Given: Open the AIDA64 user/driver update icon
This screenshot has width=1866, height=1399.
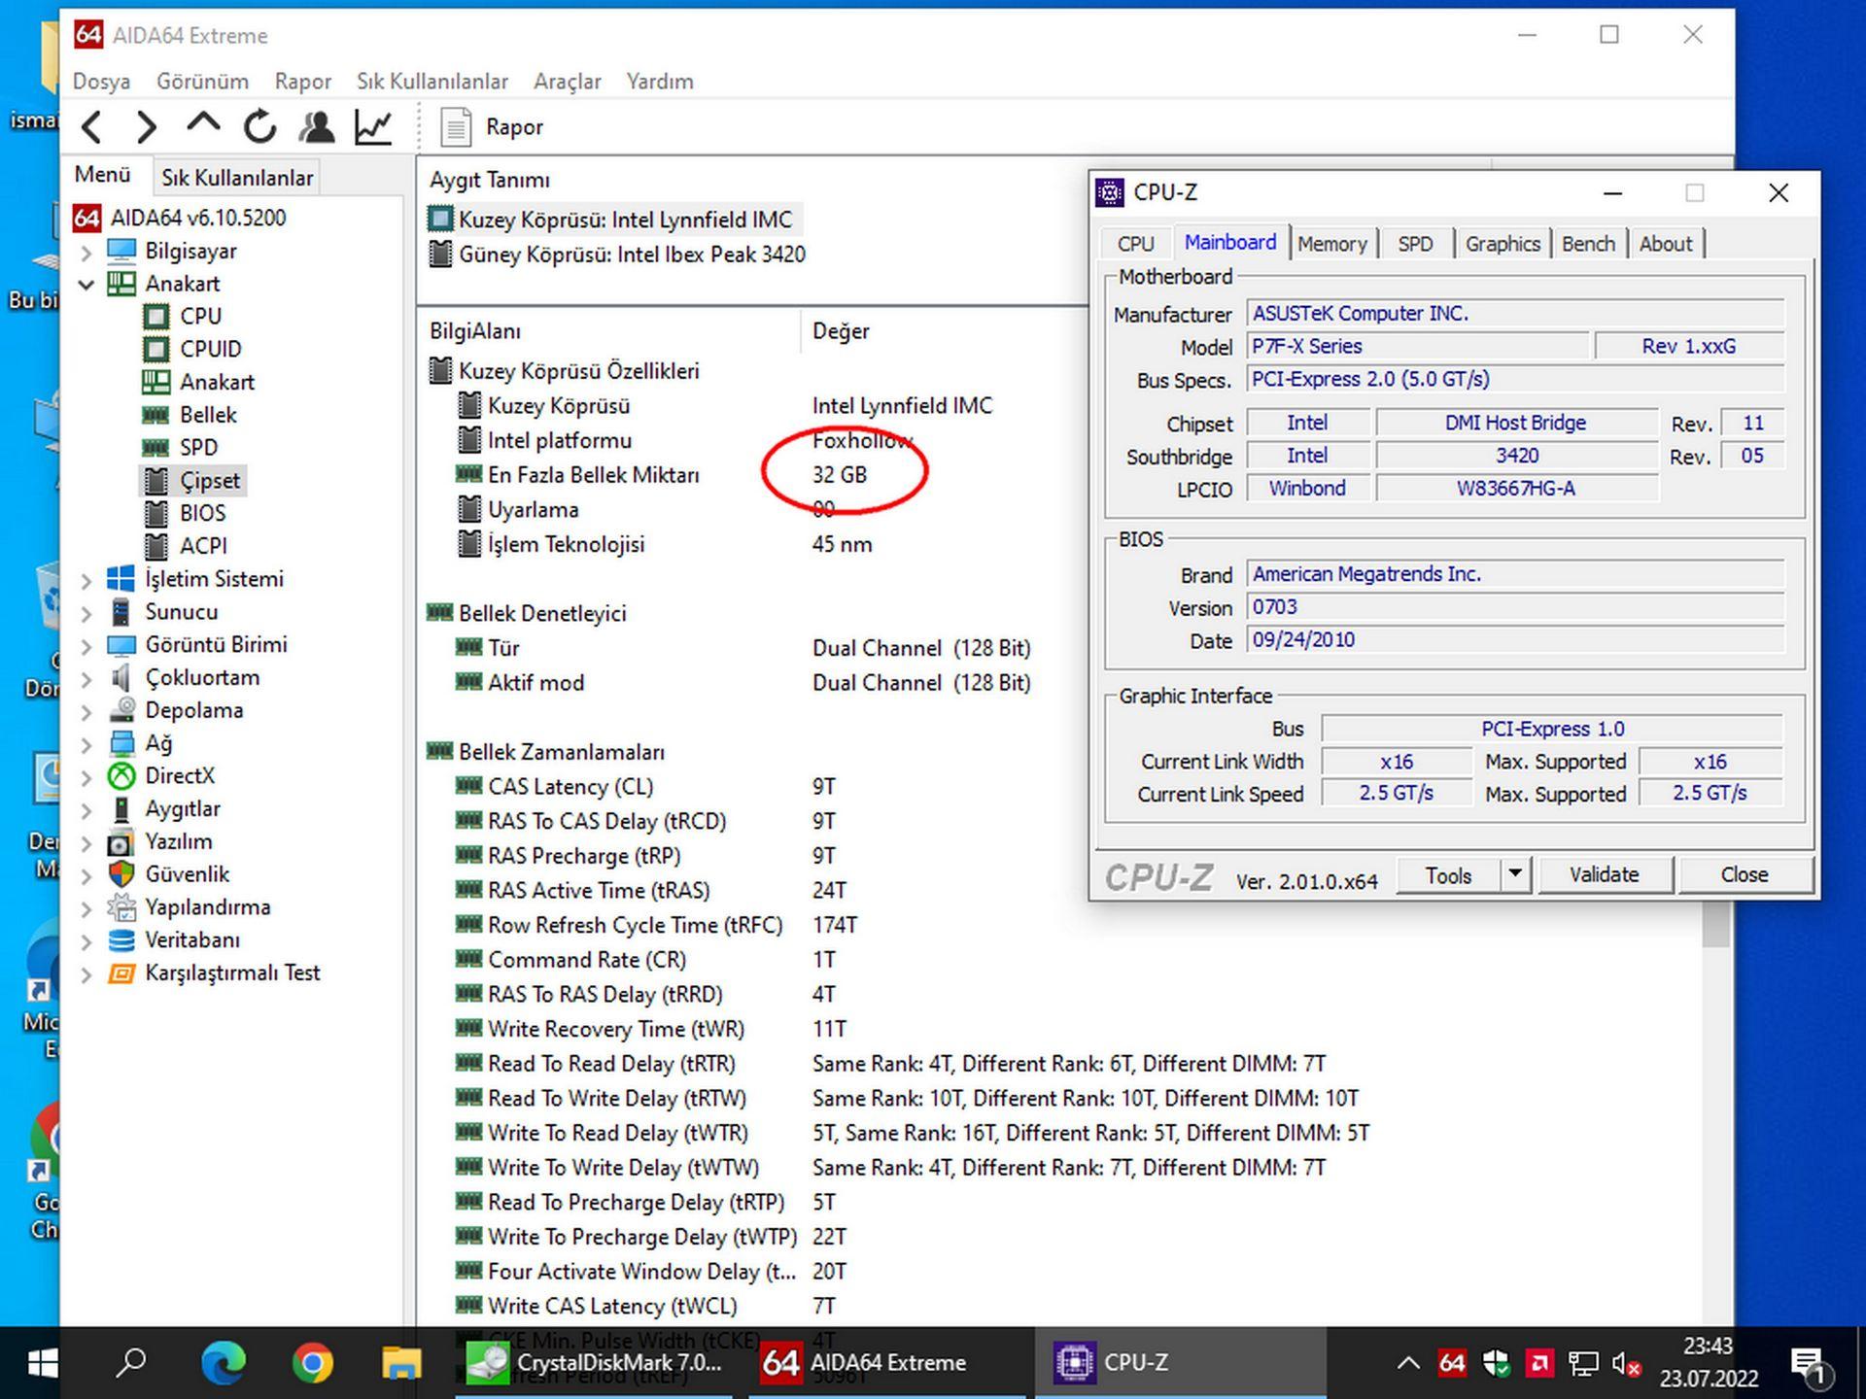Looking at the screenshot, I should click(317, 126).
